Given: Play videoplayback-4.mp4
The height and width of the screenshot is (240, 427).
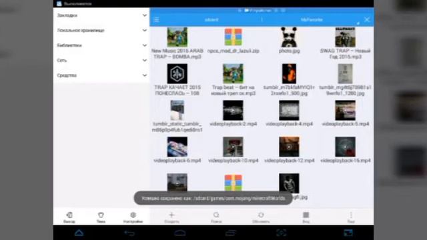Looking at the screenshot, I should point(289,114).
